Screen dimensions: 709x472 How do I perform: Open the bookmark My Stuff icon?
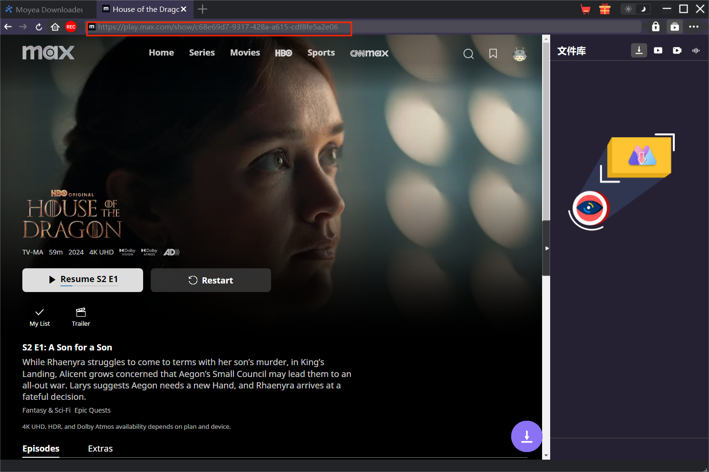click(493, 54)
